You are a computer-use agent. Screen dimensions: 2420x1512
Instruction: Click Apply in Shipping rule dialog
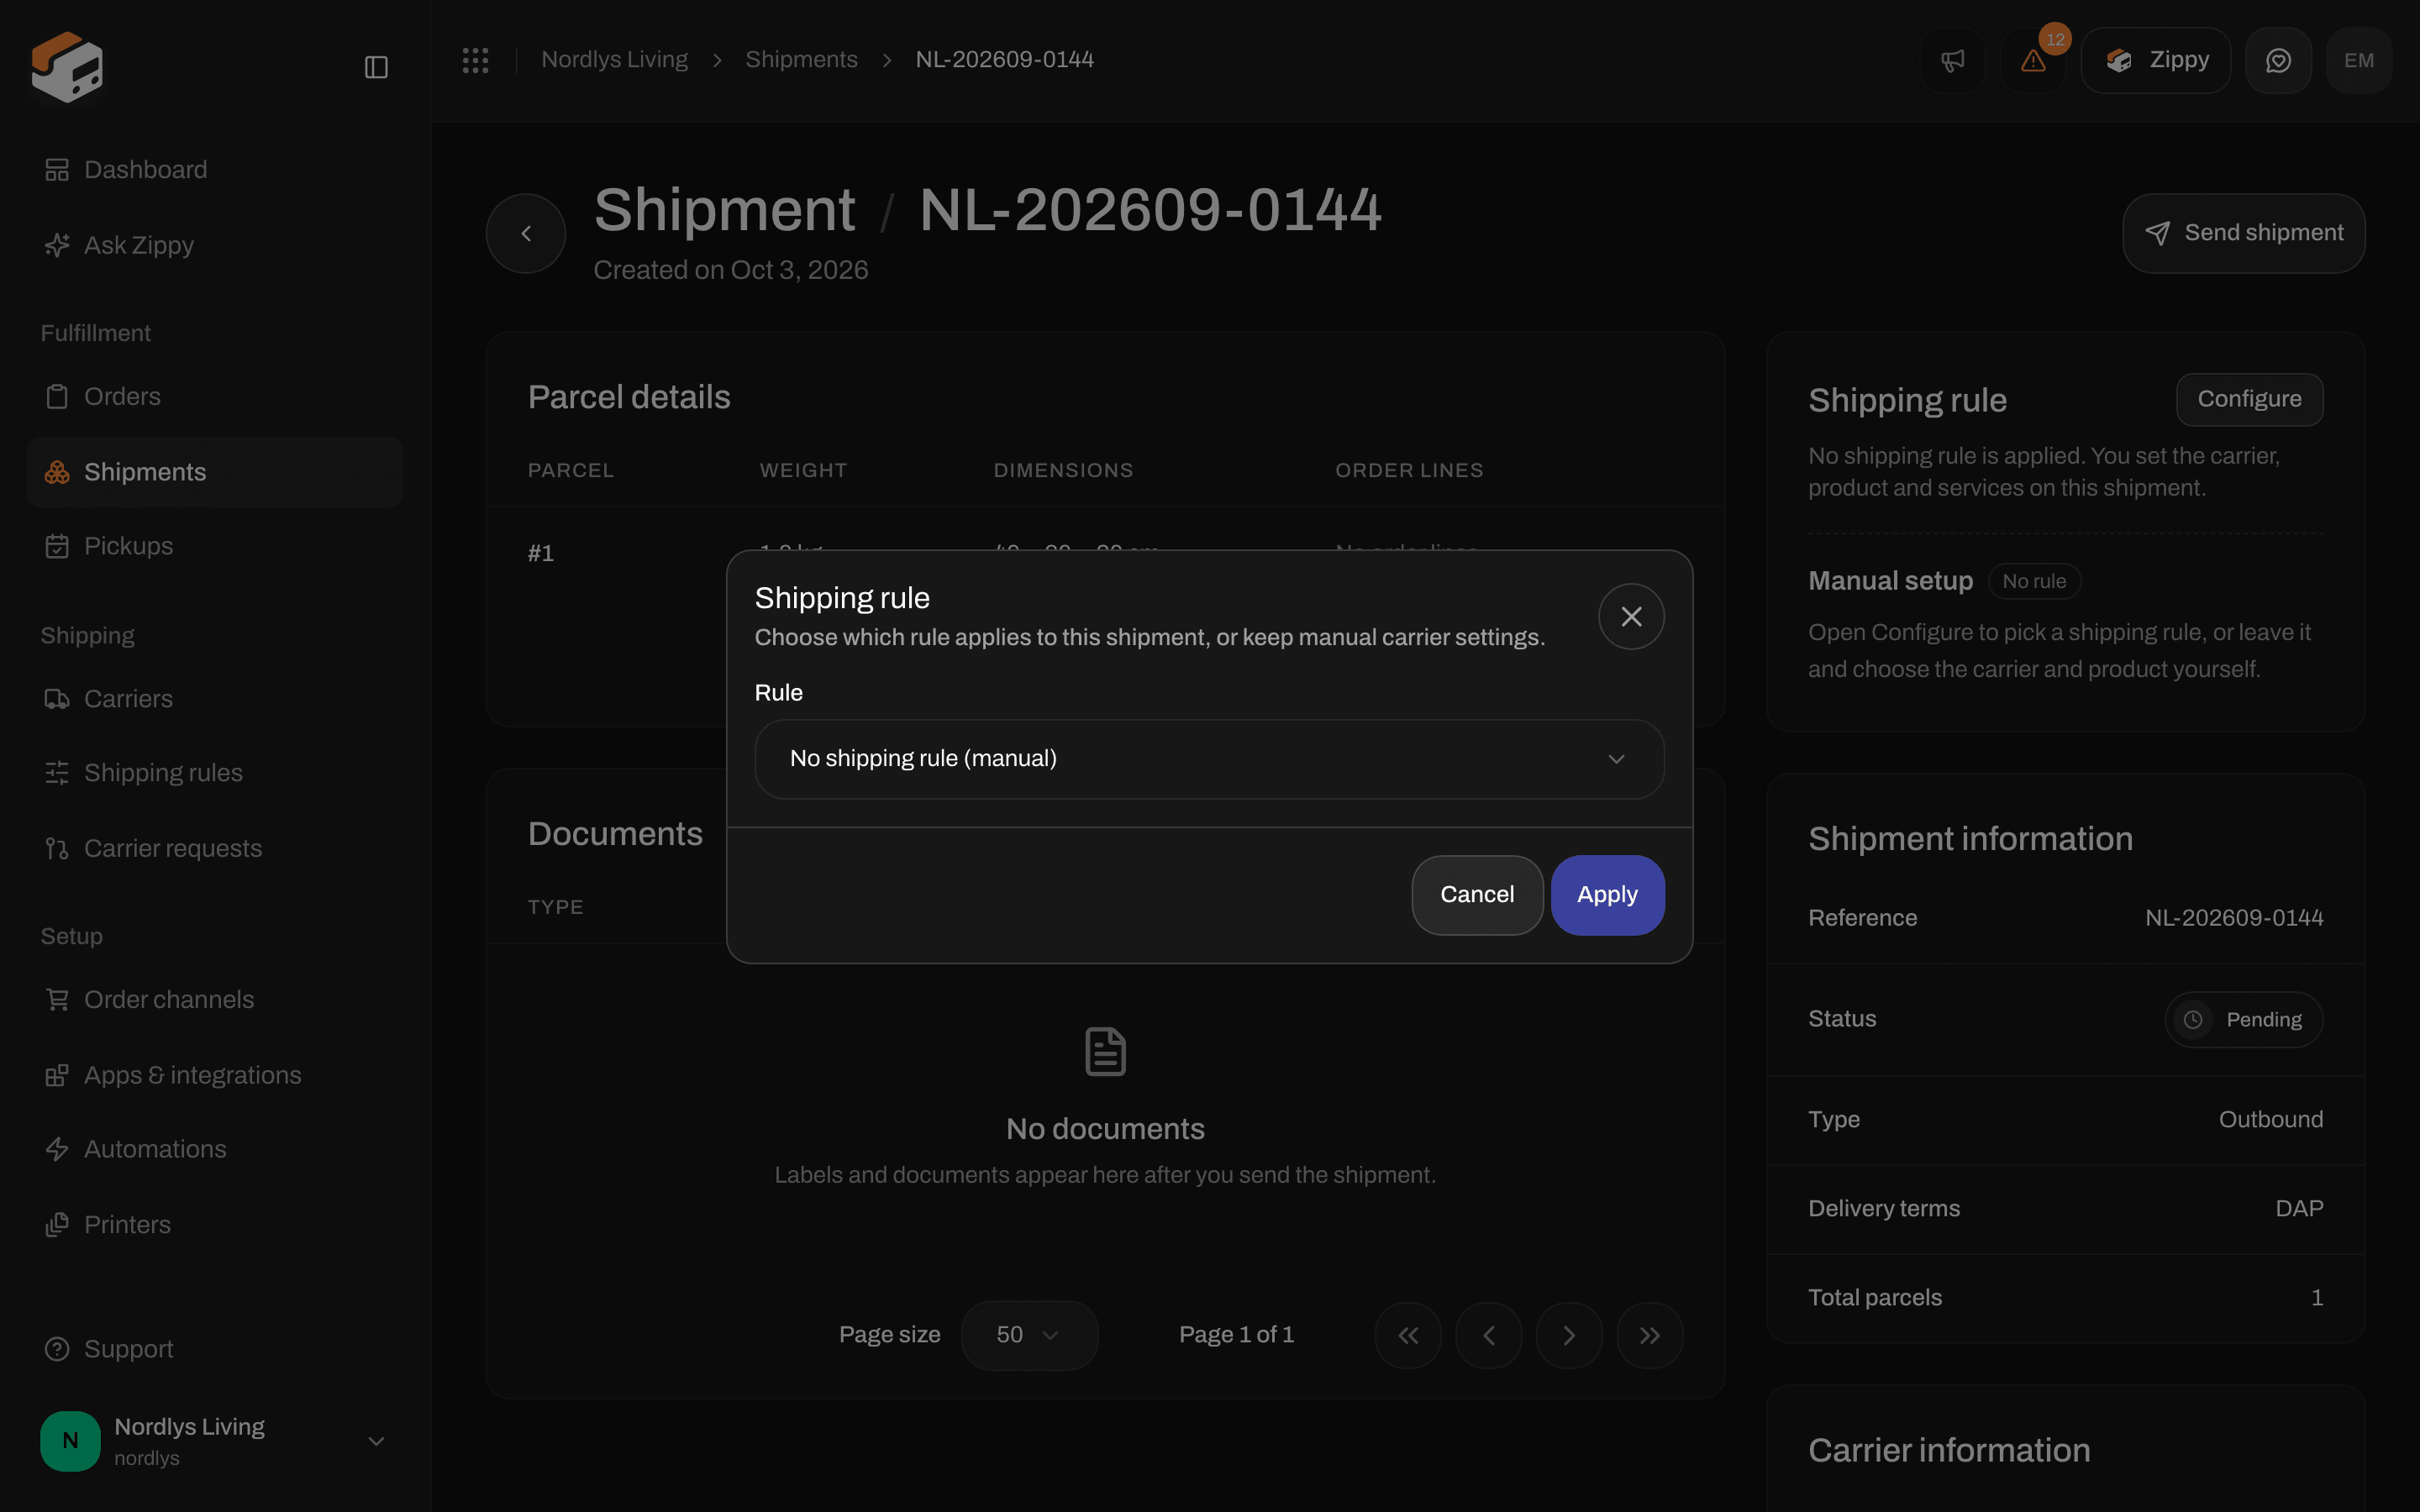point(1607,895)
